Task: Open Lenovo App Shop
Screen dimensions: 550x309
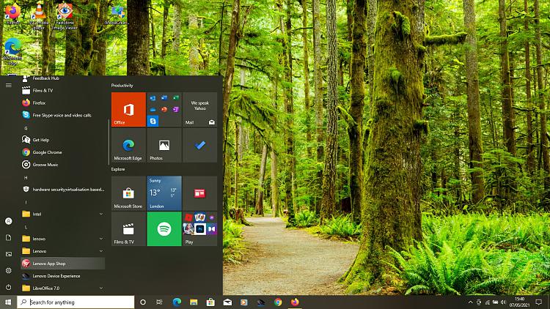Action: click(x=63, y=264)
